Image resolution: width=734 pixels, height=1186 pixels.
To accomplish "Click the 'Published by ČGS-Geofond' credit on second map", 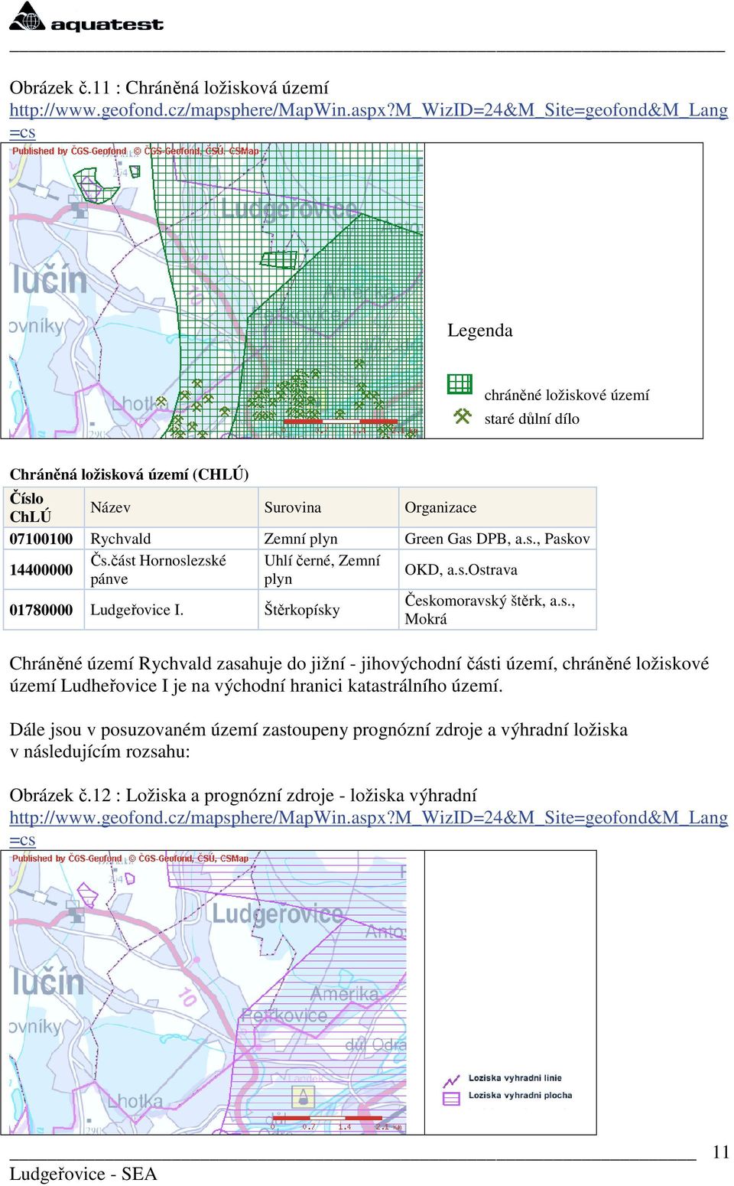I will [x=67, y=859].
